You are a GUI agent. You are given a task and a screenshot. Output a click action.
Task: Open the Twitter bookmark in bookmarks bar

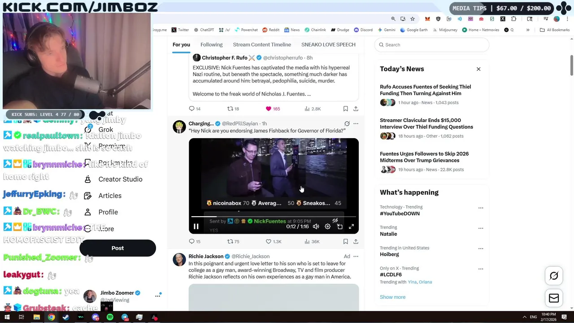(180, 30)
